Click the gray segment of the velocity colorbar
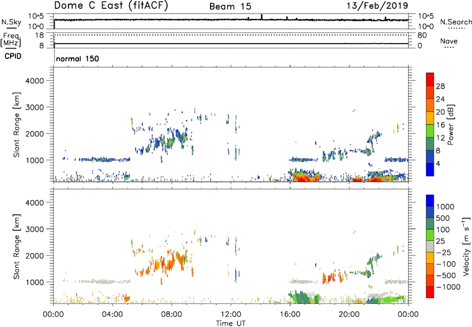 click(430, 246)
